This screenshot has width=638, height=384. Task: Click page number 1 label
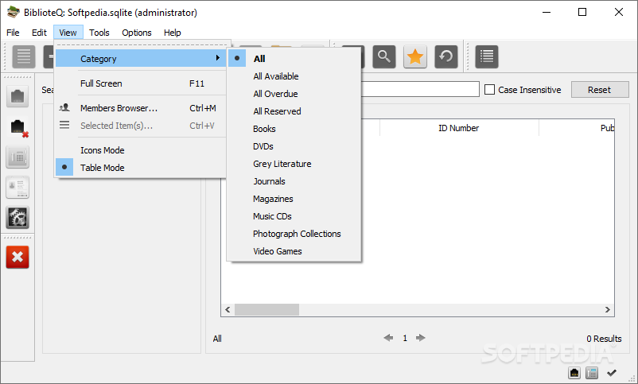[x=405, y=338]
